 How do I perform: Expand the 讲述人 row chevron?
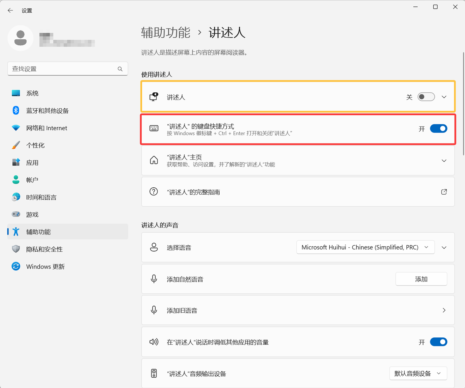[444, 97]
